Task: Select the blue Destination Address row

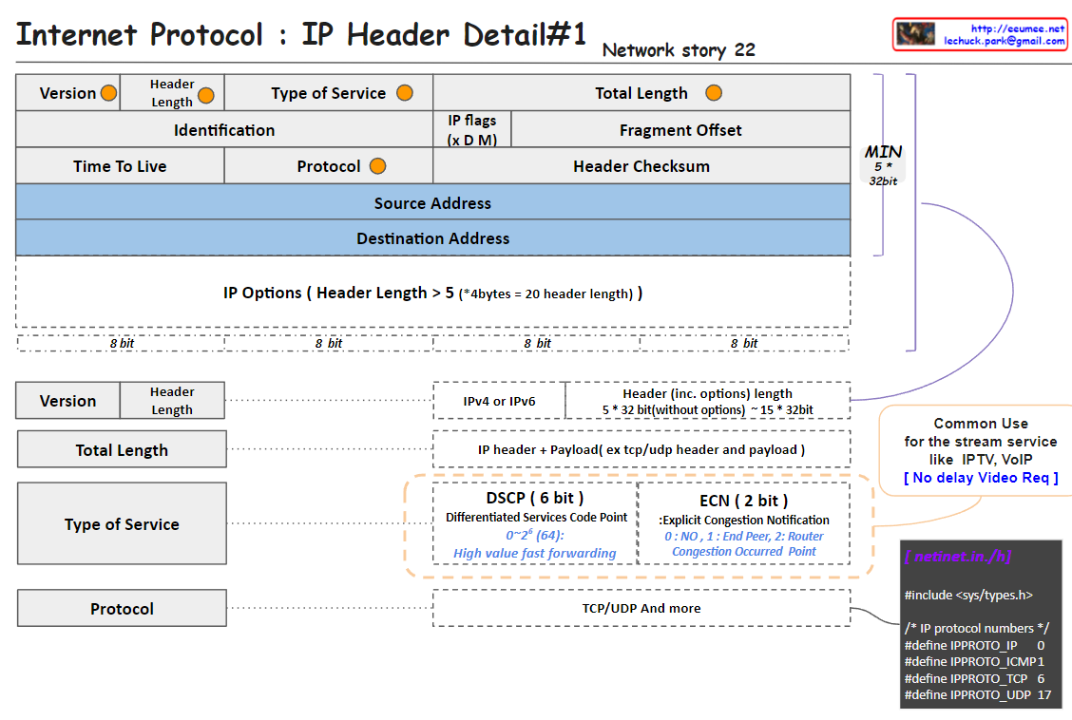Action: (x=432, y=238)
